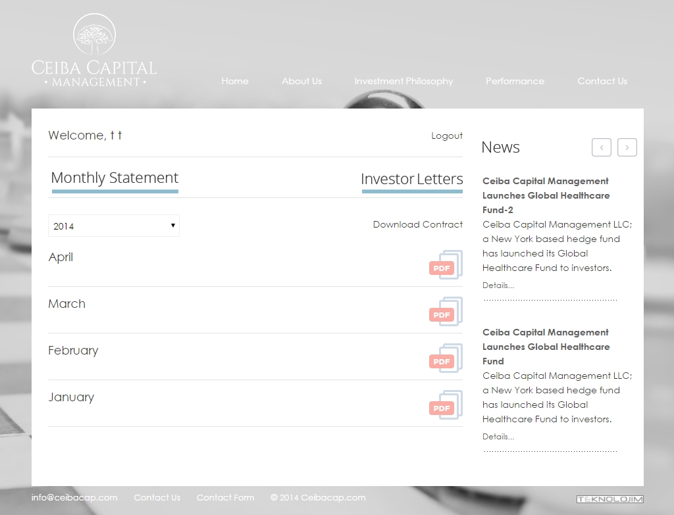Open Contact Form footer link
Image resolution: width=674 pixels, height=515 pixels.
(225, 497)
